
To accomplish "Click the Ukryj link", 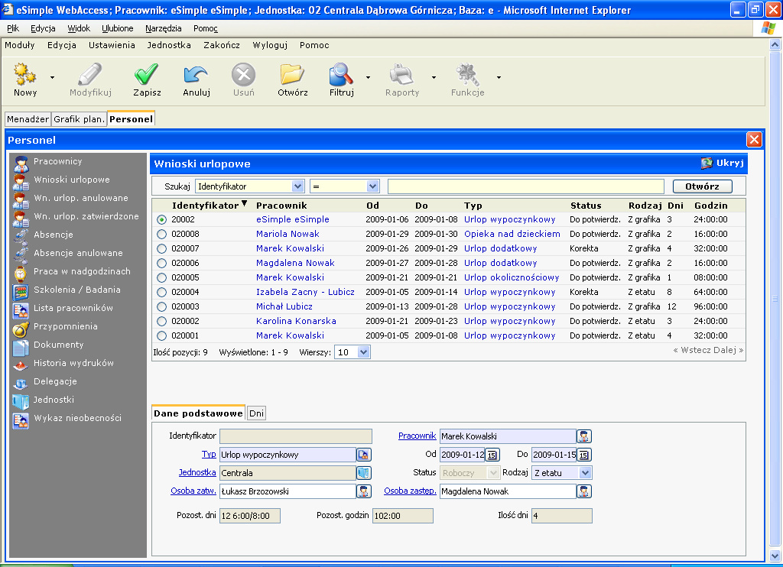I will [x=723, y=163].
